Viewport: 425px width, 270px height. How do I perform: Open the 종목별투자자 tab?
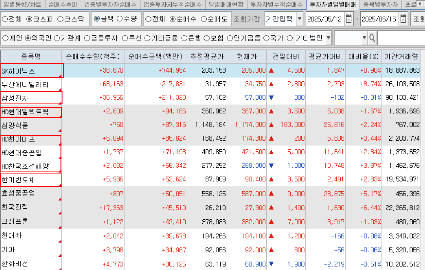click(380, 4)
